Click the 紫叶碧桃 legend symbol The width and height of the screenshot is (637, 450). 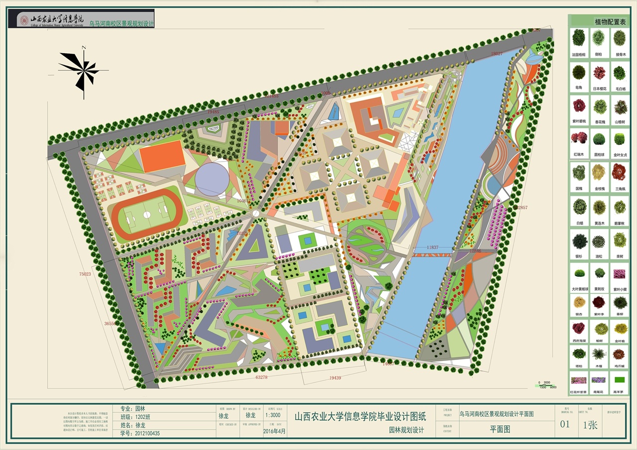(x=579, y=106)
